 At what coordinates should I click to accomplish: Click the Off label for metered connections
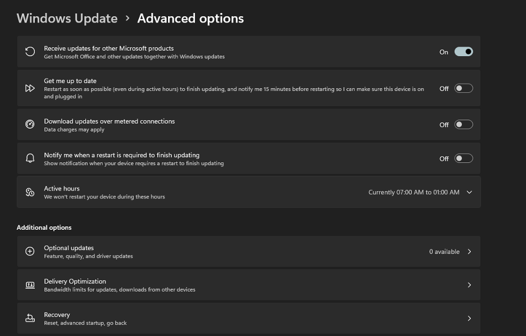444,125
